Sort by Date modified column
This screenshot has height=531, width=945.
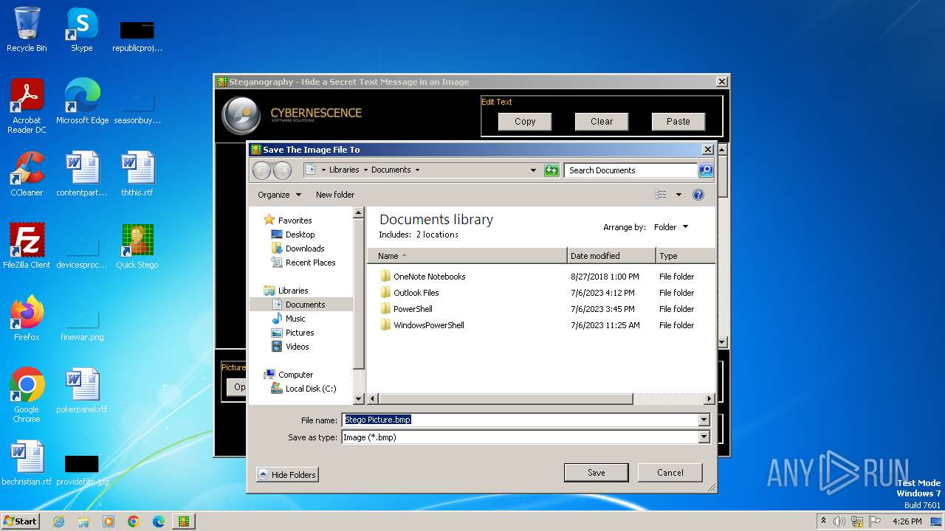[611, 256]
